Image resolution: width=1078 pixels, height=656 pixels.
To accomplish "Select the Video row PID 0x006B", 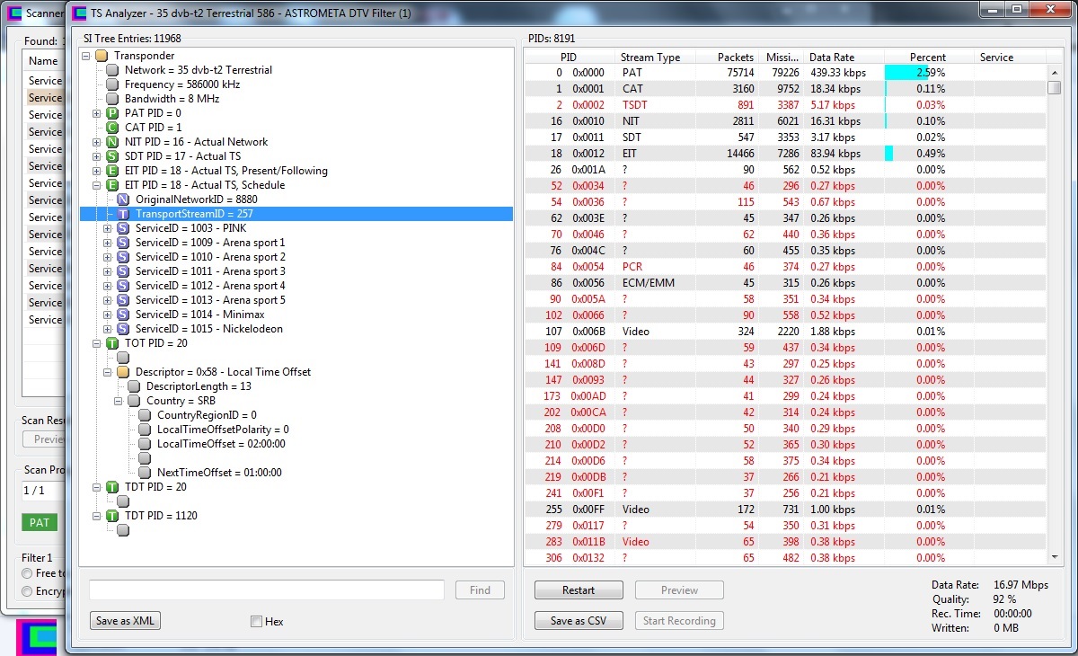I will [785, 332].
